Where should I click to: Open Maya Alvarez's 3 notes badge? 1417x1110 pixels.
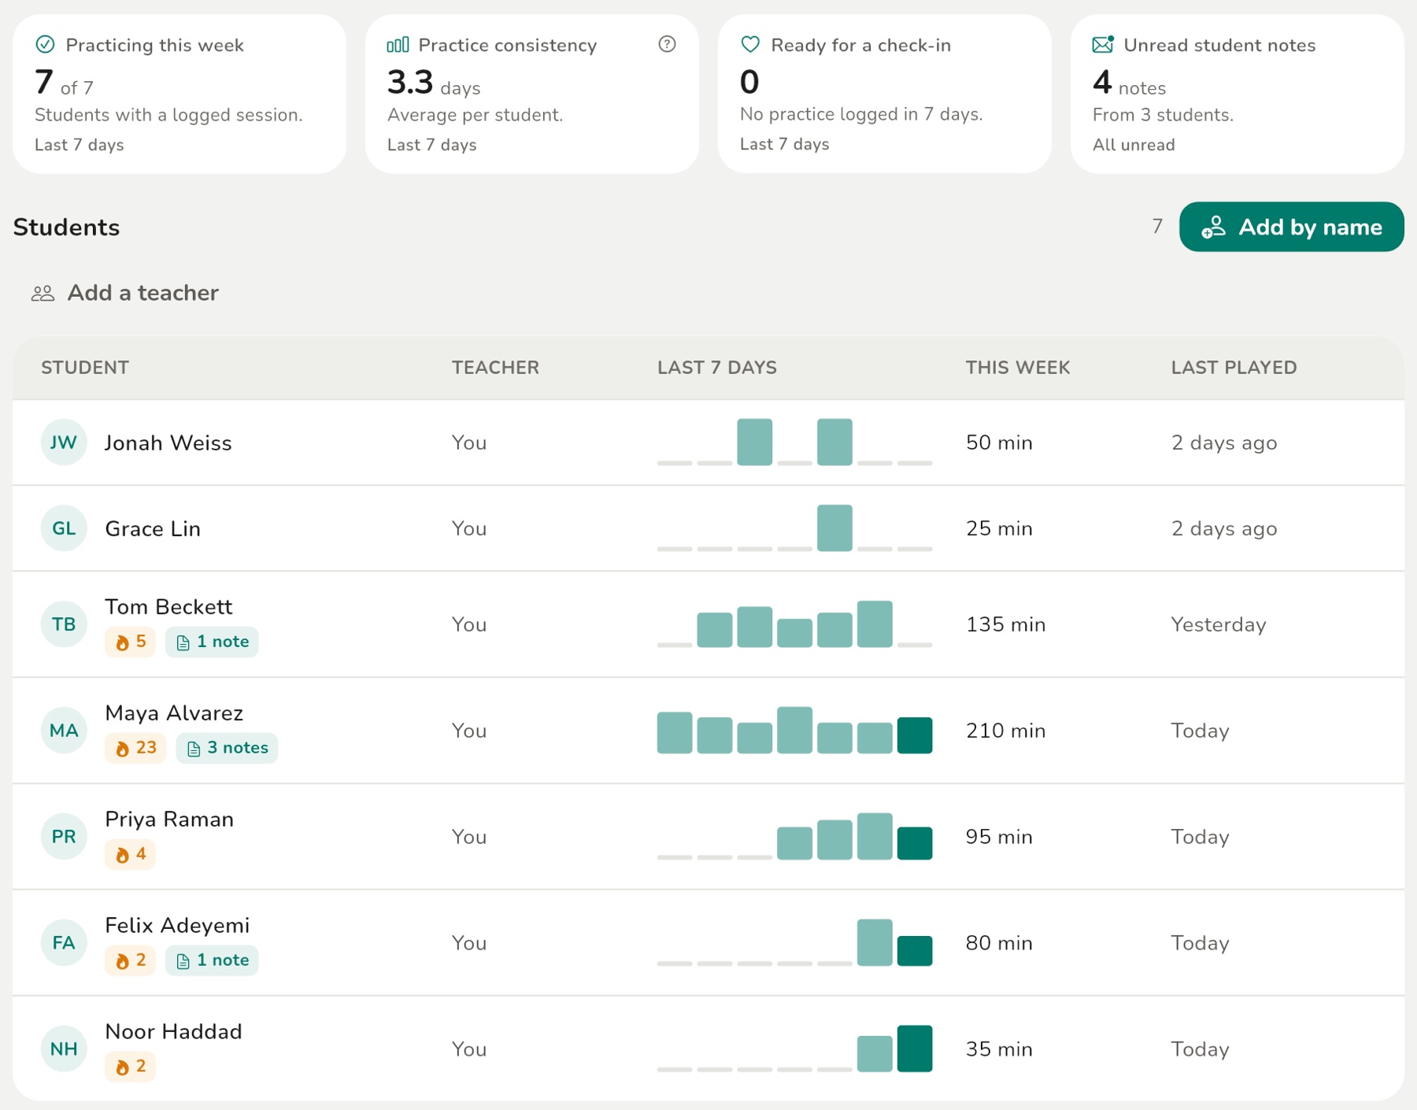[x=227, y=748]
